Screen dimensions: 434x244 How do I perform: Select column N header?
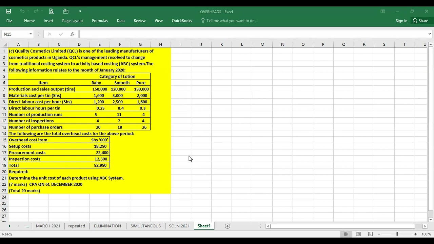[x=282, y=44]
